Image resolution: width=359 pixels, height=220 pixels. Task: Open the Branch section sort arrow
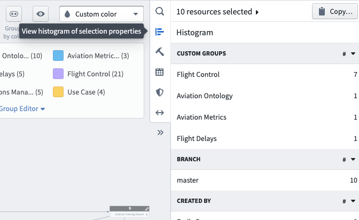(353, 159)
